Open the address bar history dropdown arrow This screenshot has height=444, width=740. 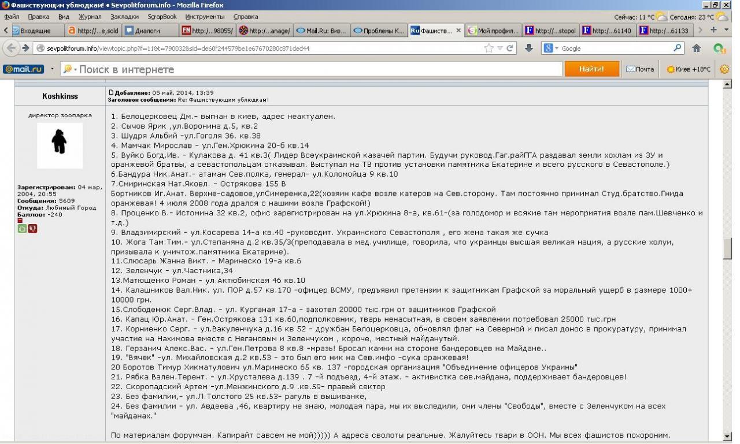tap(501, 48)
